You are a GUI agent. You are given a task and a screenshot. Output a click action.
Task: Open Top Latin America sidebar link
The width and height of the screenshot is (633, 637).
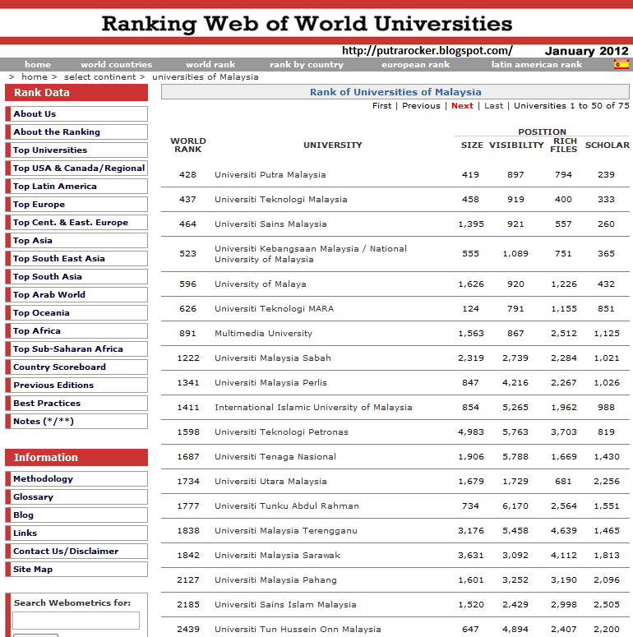(76, 186)
